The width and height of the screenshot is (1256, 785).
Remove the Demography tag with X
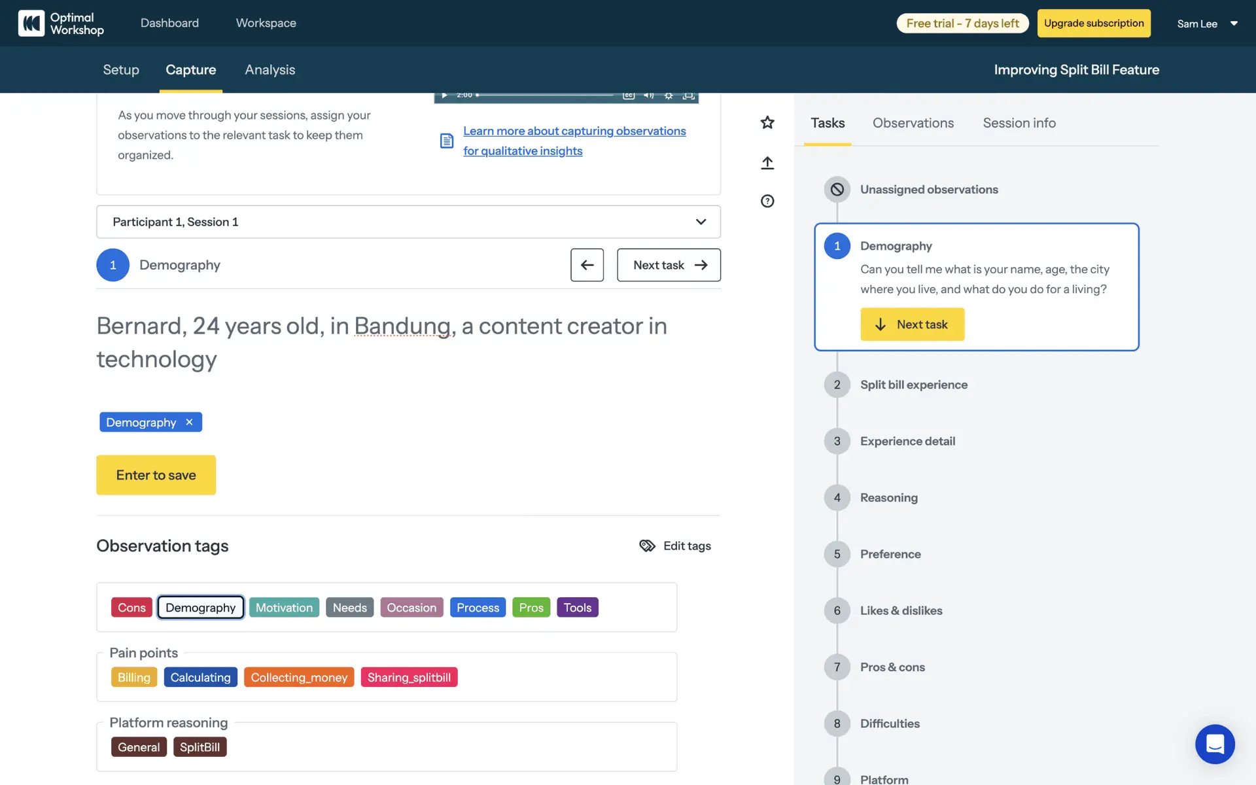(x=189, y=422)
